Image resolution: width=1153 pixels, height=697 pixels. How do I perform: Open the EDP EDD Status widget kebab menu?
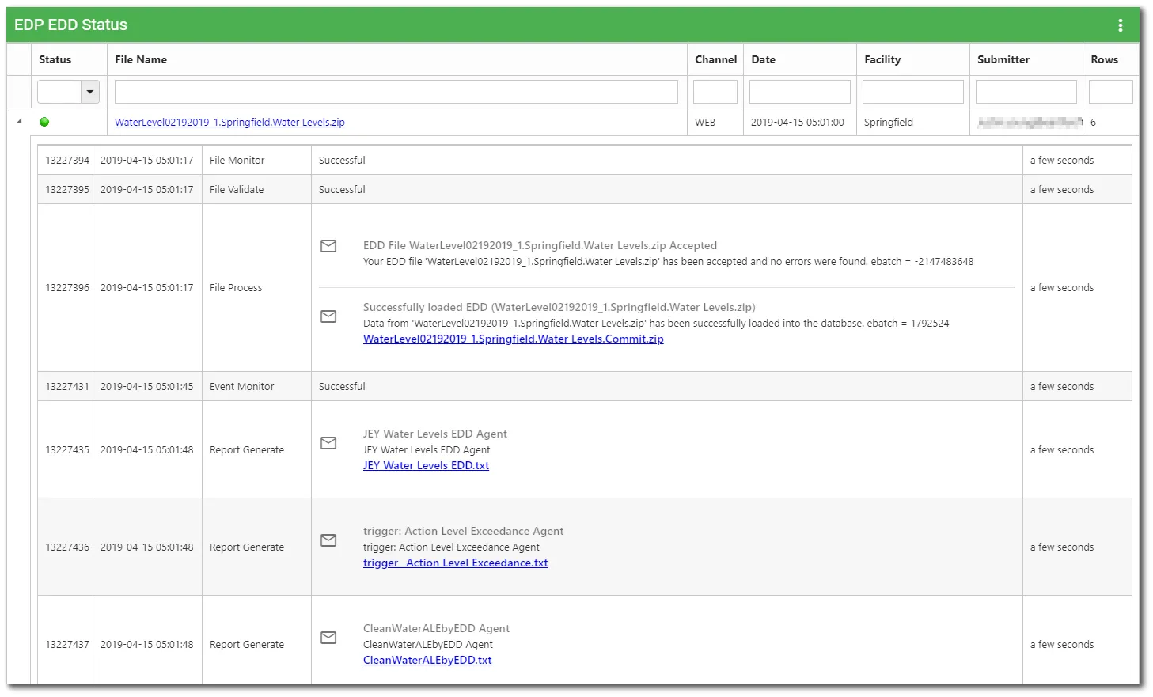click(x=1120, y=25)
